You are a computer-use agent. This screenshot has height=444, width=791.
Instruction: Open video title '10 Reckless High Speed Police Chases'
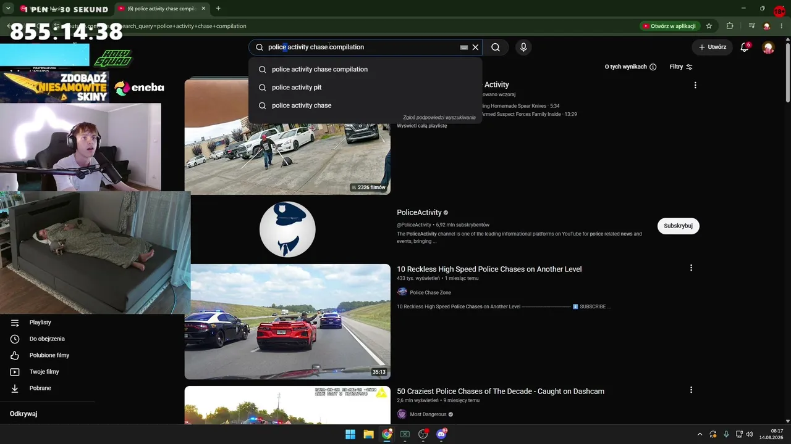pos(489,269)
